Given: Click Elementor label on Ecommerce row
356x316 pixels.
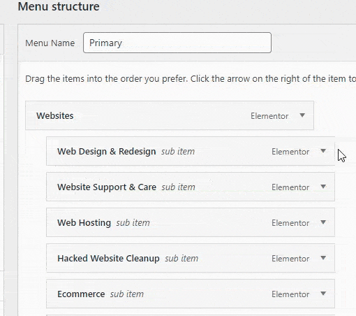Looking at the screenshot, I should tap(290, 294).
